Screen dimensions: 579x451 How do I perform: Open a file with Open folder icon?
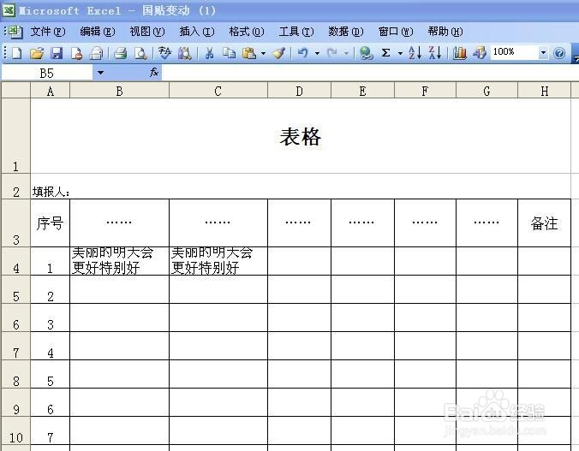37,53
